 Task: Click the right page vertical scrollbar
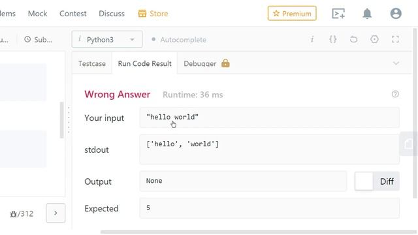pyautogui.click(x=415, y=113)
